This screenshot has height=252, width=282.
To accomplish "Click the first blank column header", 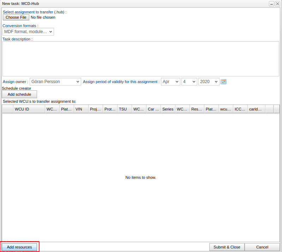I will coord(7,109).
